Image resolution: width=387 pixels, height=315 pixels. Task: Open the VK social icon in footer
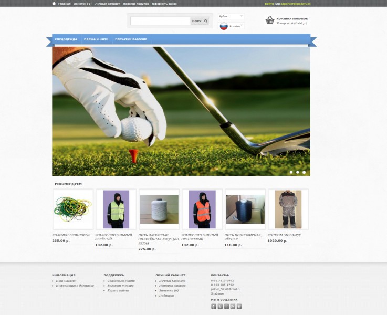[239, 306]
